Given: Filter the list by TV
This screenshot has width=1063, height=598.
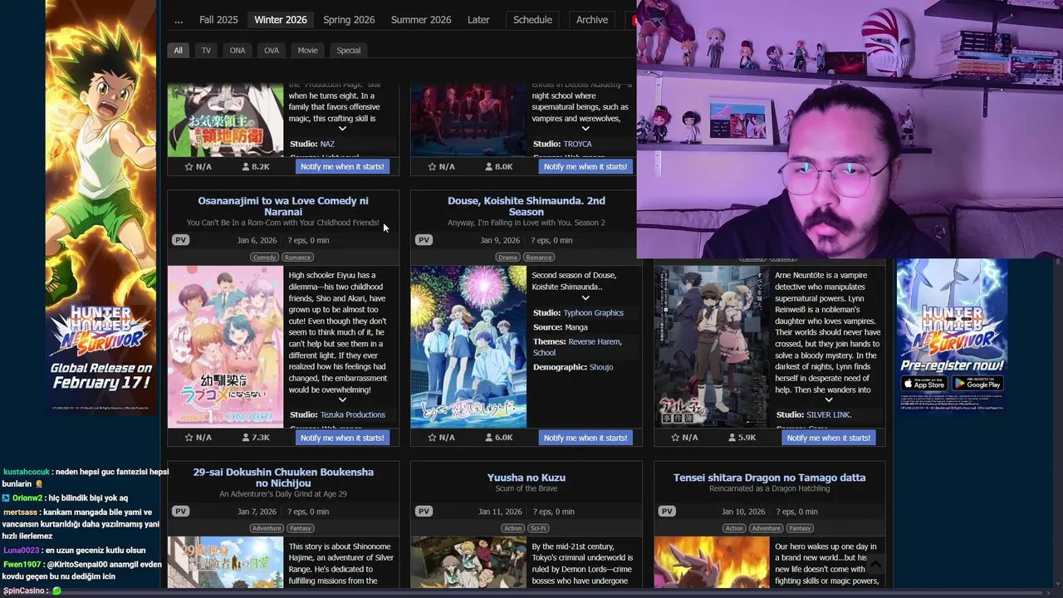Looking at the screenshot, I should (x=206, y=51).
